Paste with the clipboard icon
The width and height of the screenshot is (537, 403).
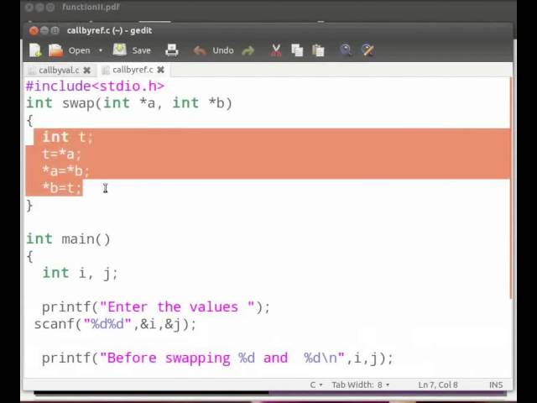point(318,50)
